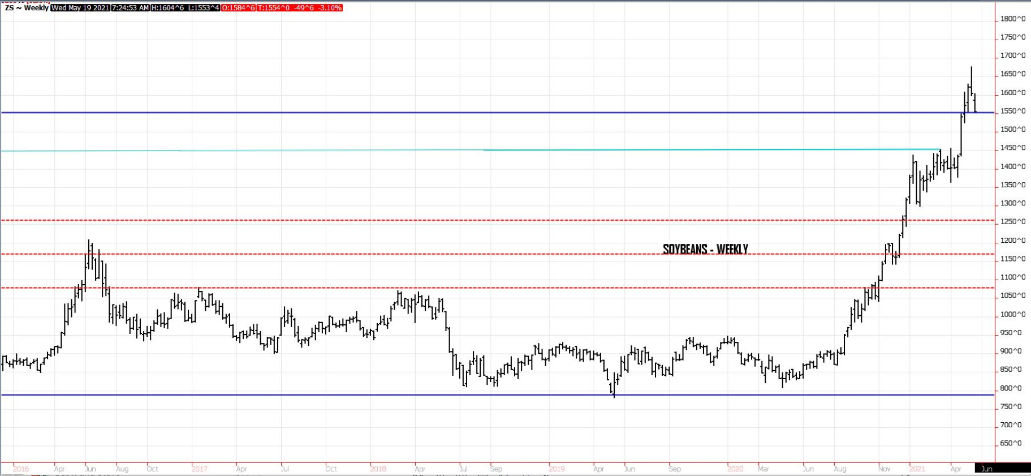The image size is (1031, 476).
Task: Select the 1500^0 price axis label
Action: pos(1013,130)
